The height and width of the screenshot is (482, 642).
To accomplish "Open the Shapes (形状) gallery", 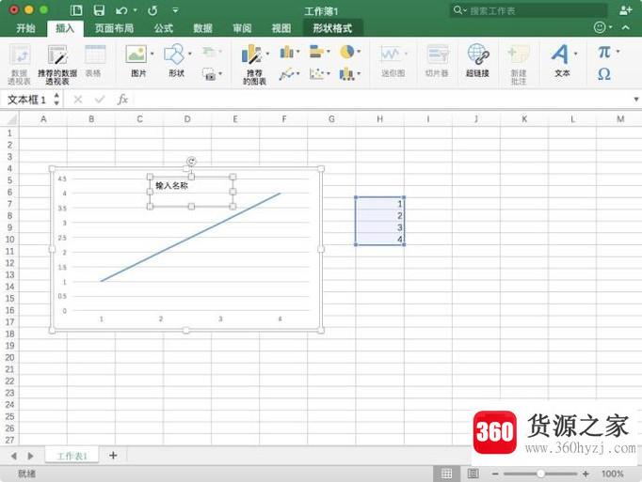I will [174, 54].
